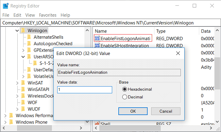Open the Favorites menu
The width and height of the screenshot is (221, 132).
[x=48, y=15]
